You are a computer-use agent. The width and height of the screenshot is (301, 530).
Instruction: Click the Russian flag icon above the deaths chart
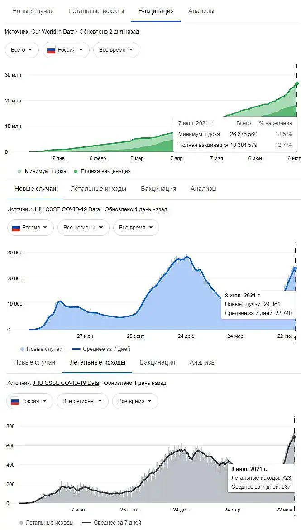tap(15, 401)
